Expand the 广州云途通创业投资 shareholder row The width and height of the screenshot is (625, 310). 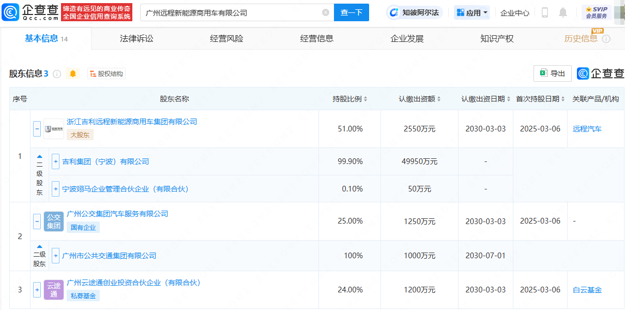(37, 290)
